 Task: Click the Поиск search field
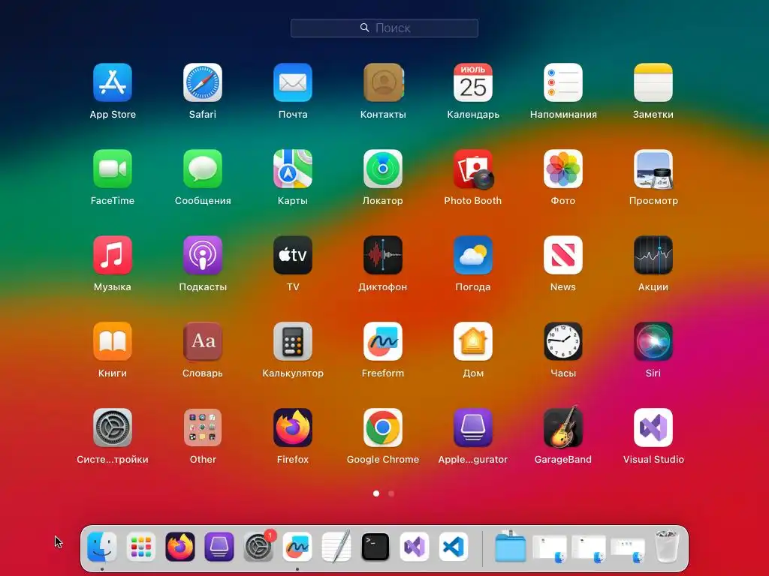(384, 28)
